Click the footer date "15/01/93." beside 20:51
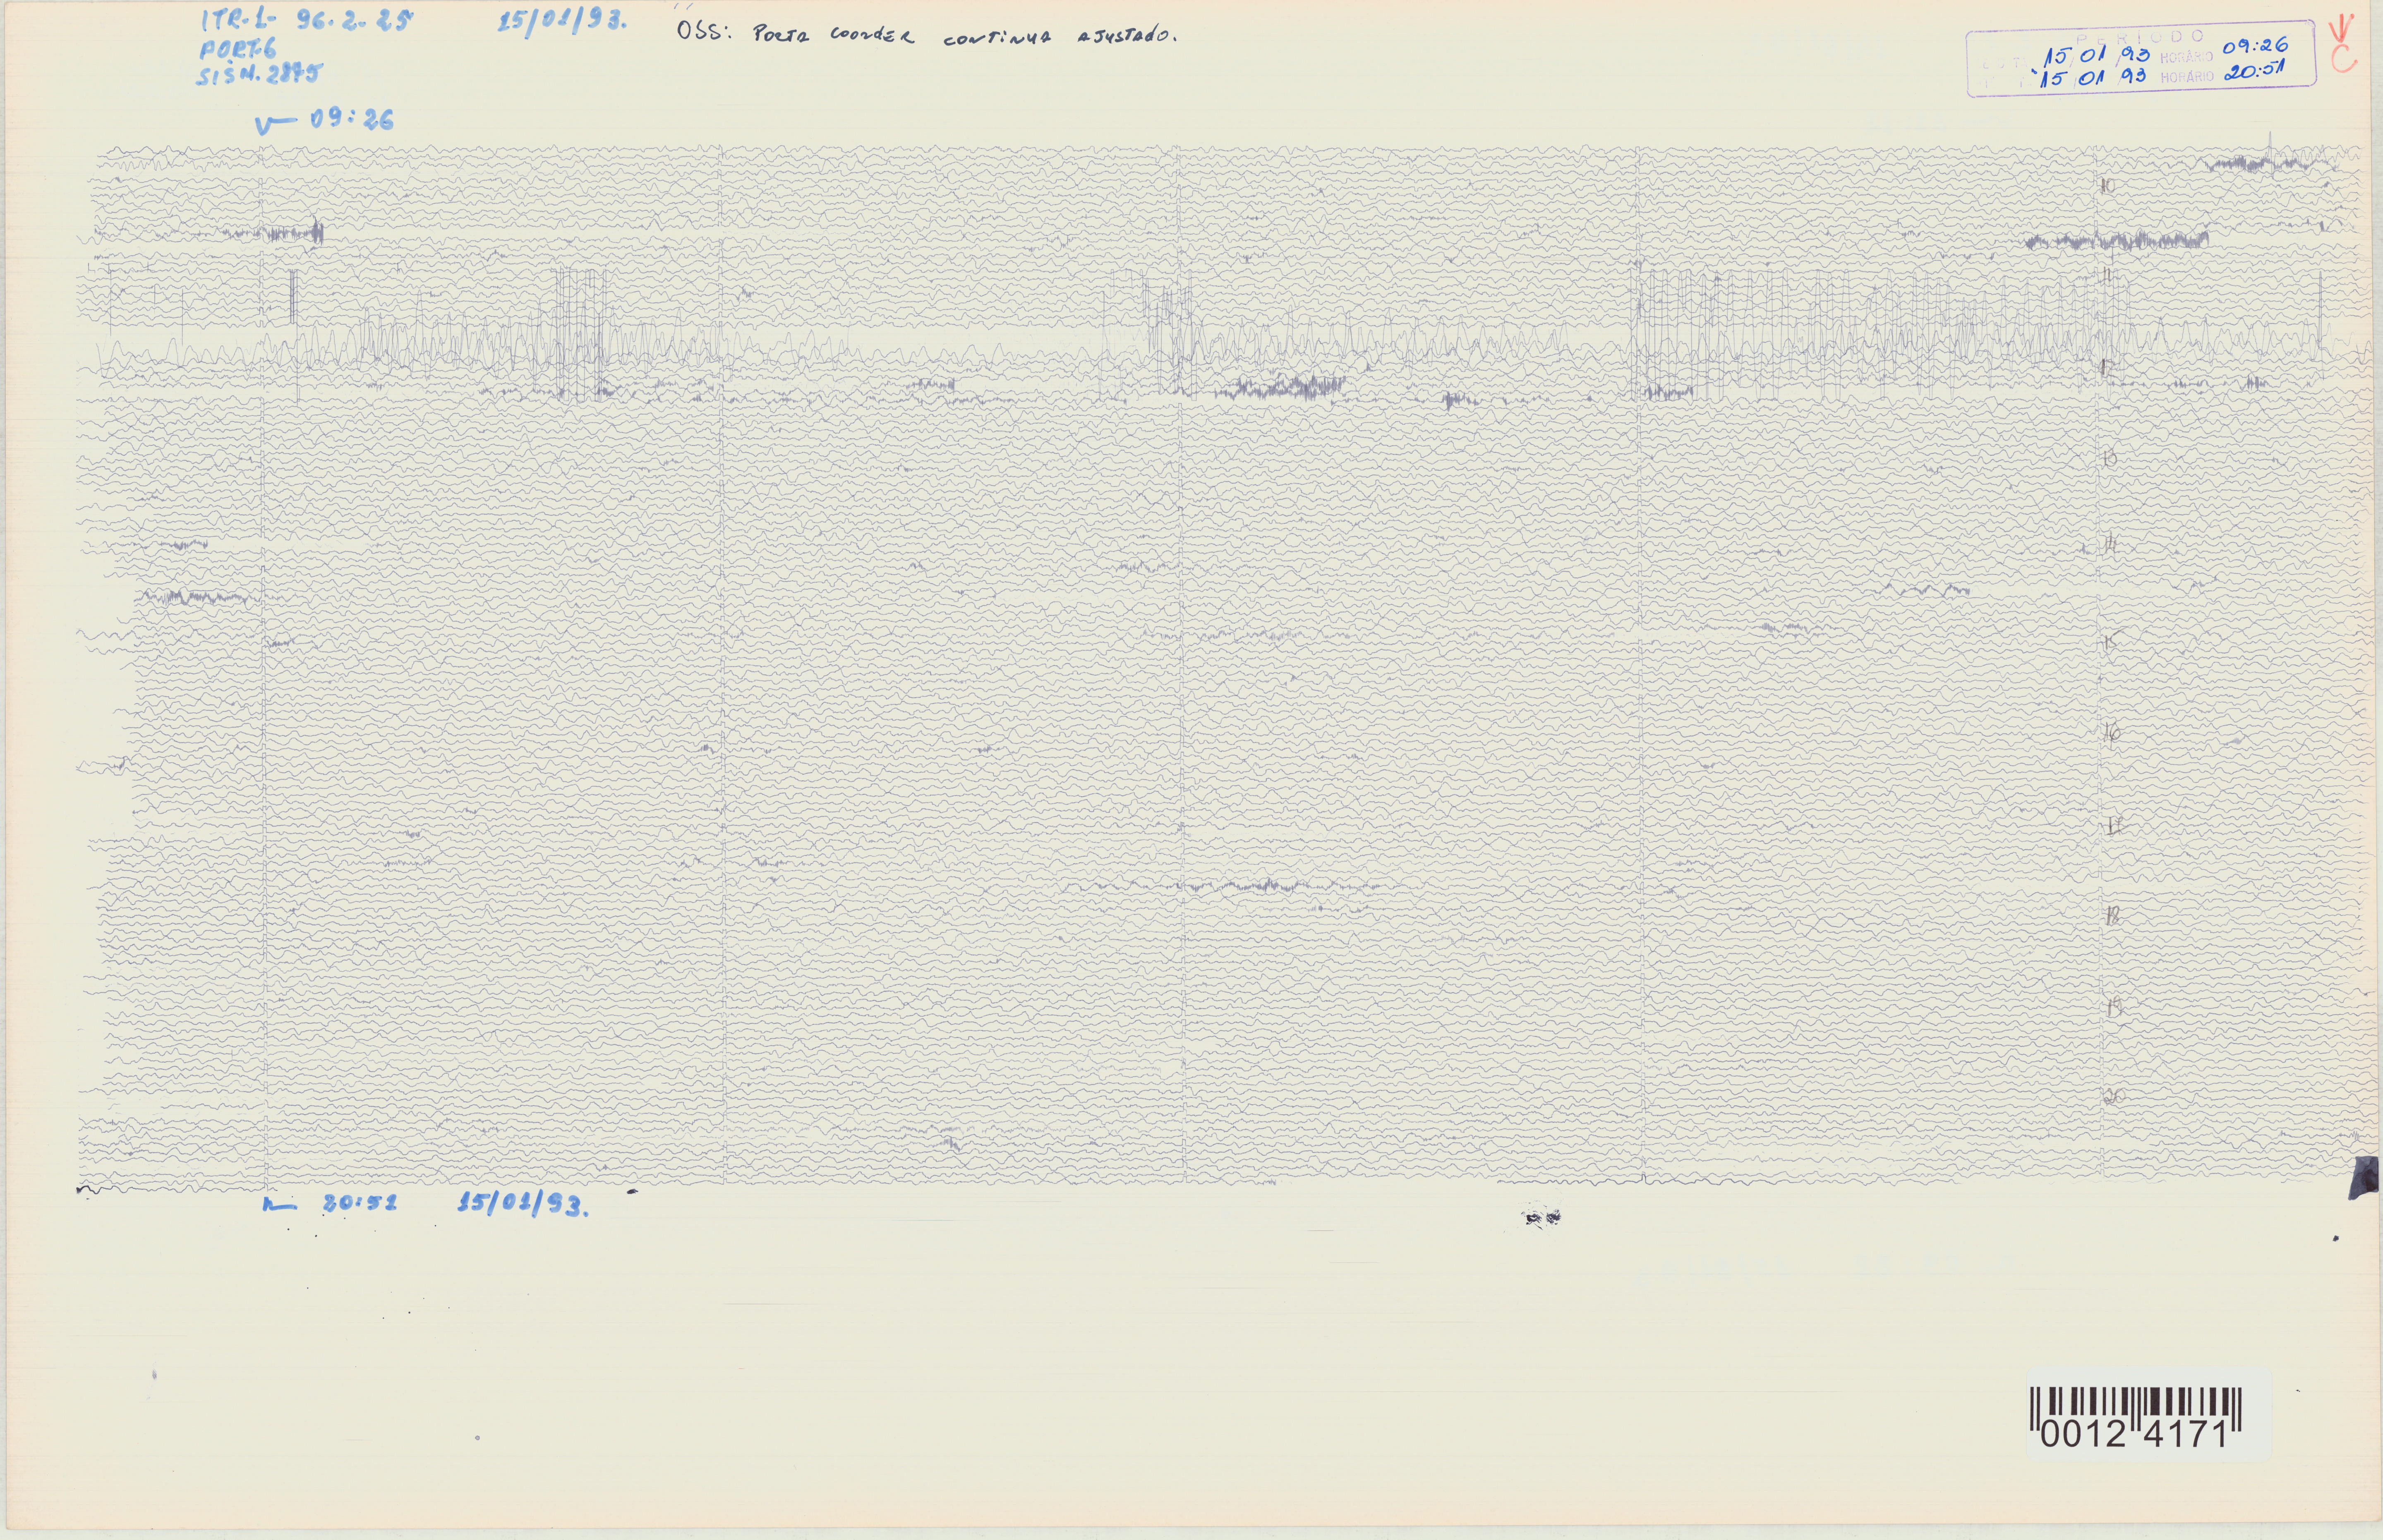Image resolution: width=2383 pixels, height=1540 pixels. coord(523,1204)
